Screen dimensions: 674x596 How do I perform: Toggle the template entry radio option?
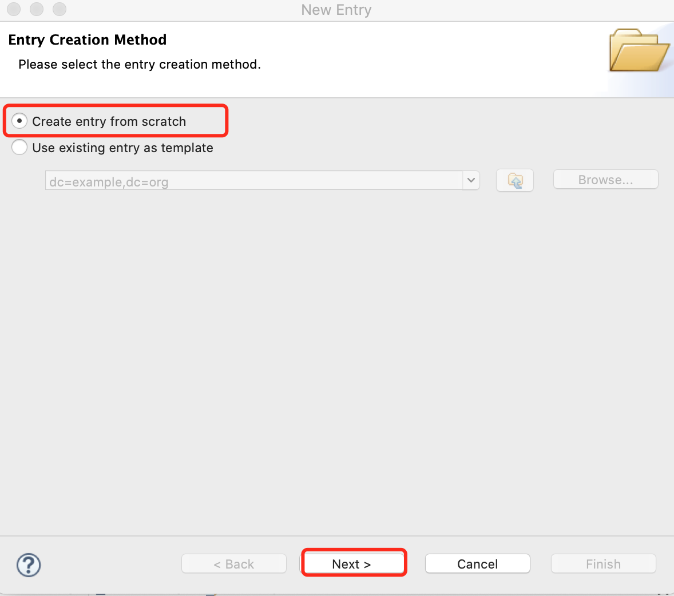tap(19, 147)
